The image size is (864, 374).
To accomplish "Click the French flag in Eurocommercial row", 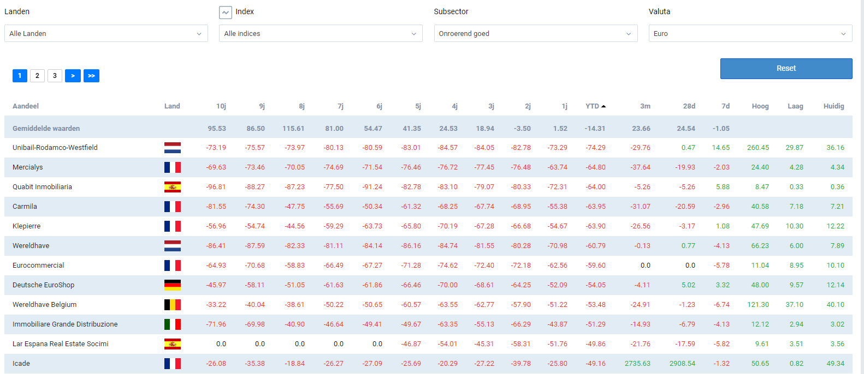I will pyautogui.click(x=173, y=266).
